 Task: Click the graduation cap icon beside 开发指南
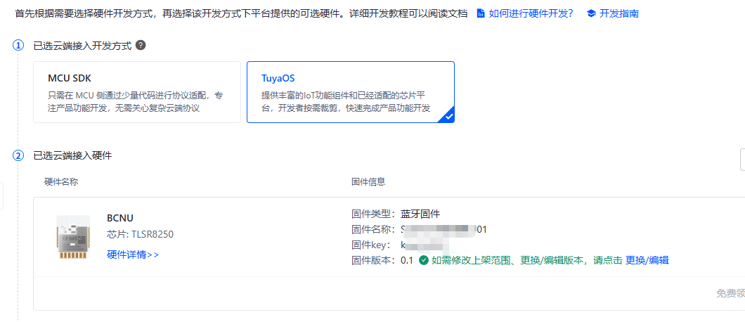[x=591, y=13]
